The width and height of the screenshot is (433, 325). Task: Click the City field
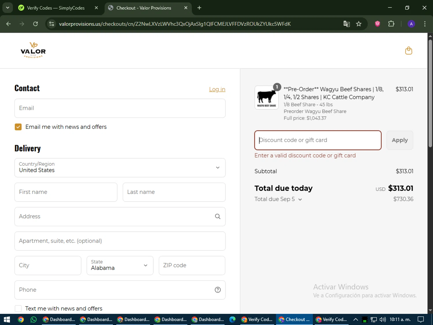(x=48, y=265)
